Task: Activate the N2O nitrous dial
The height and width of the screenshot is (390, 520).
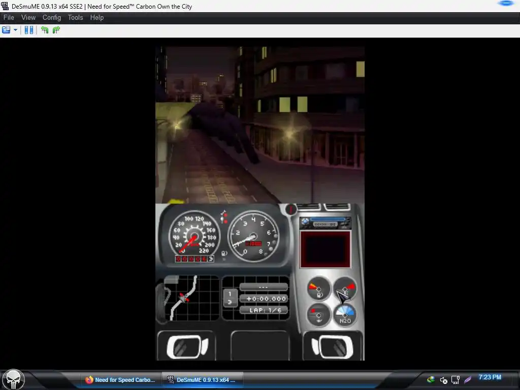Action: pyautogui.click(x=345, y=315)
